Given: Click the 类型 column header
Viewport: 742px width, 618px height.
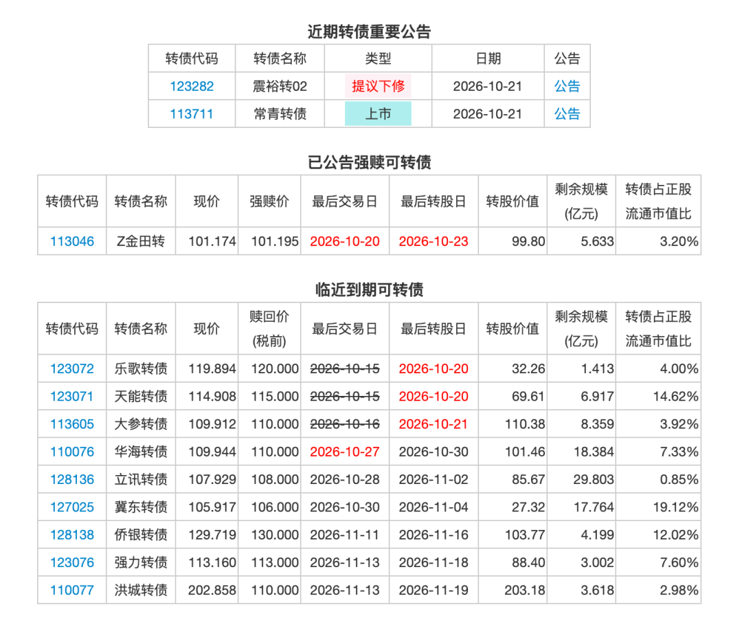Looking at the screenshot, I should point(378,58).
